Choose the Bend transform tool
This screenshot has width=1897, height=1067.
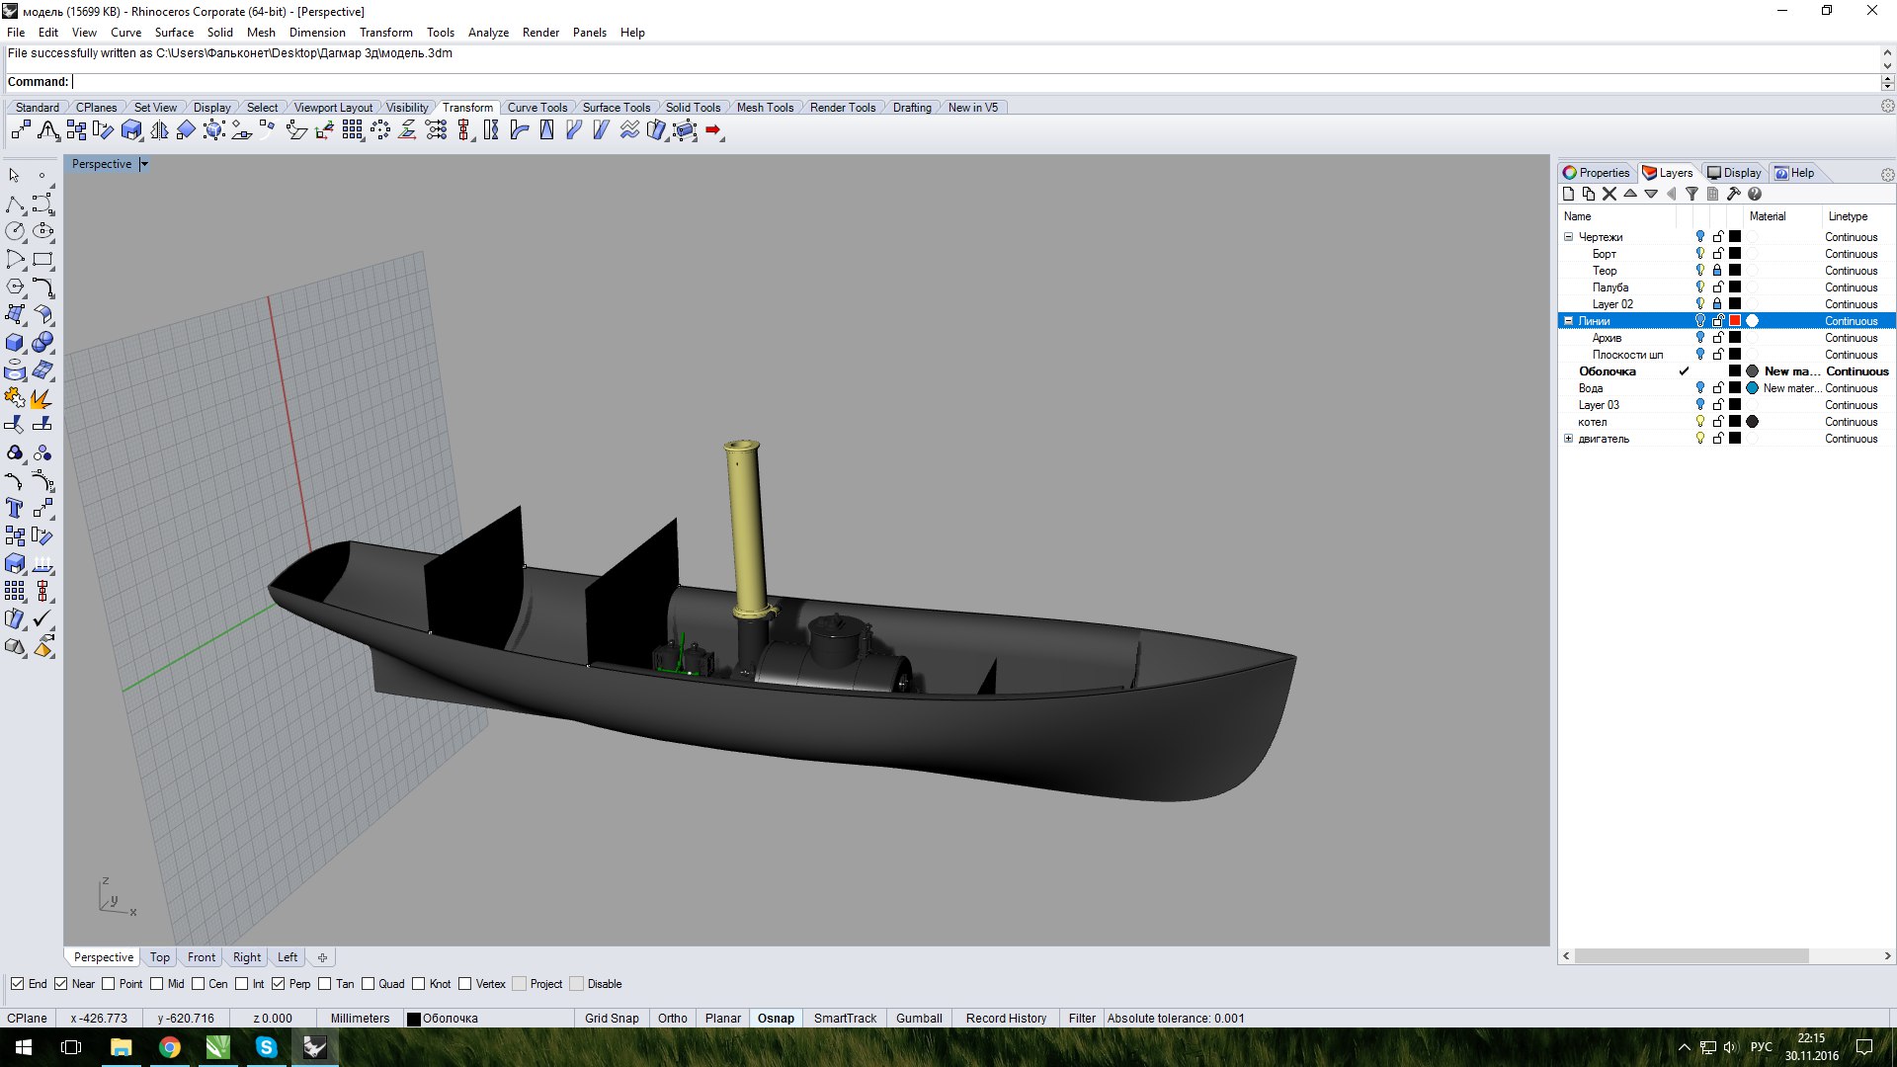click(519, 130)
